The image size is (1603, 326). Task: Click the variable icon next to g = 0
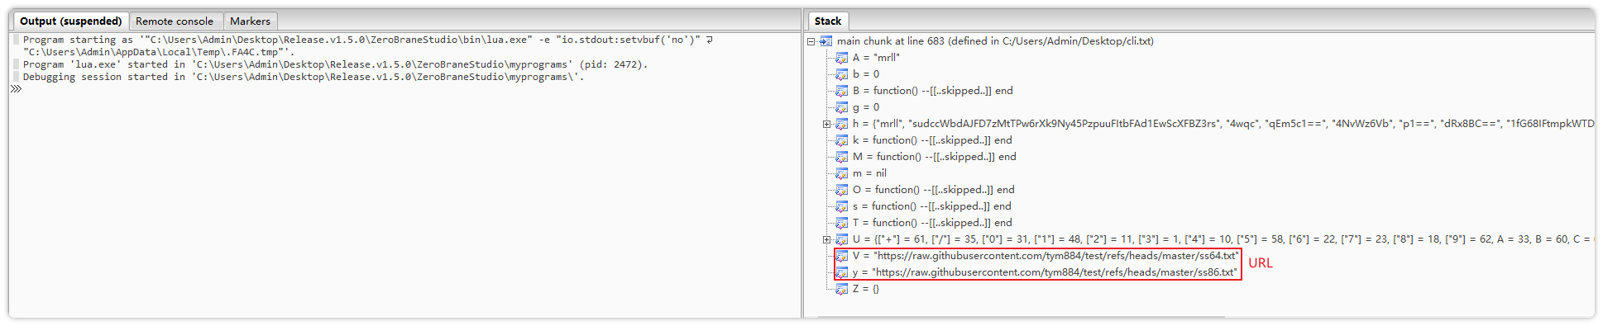pyautogui.click(x=841, y=107)
